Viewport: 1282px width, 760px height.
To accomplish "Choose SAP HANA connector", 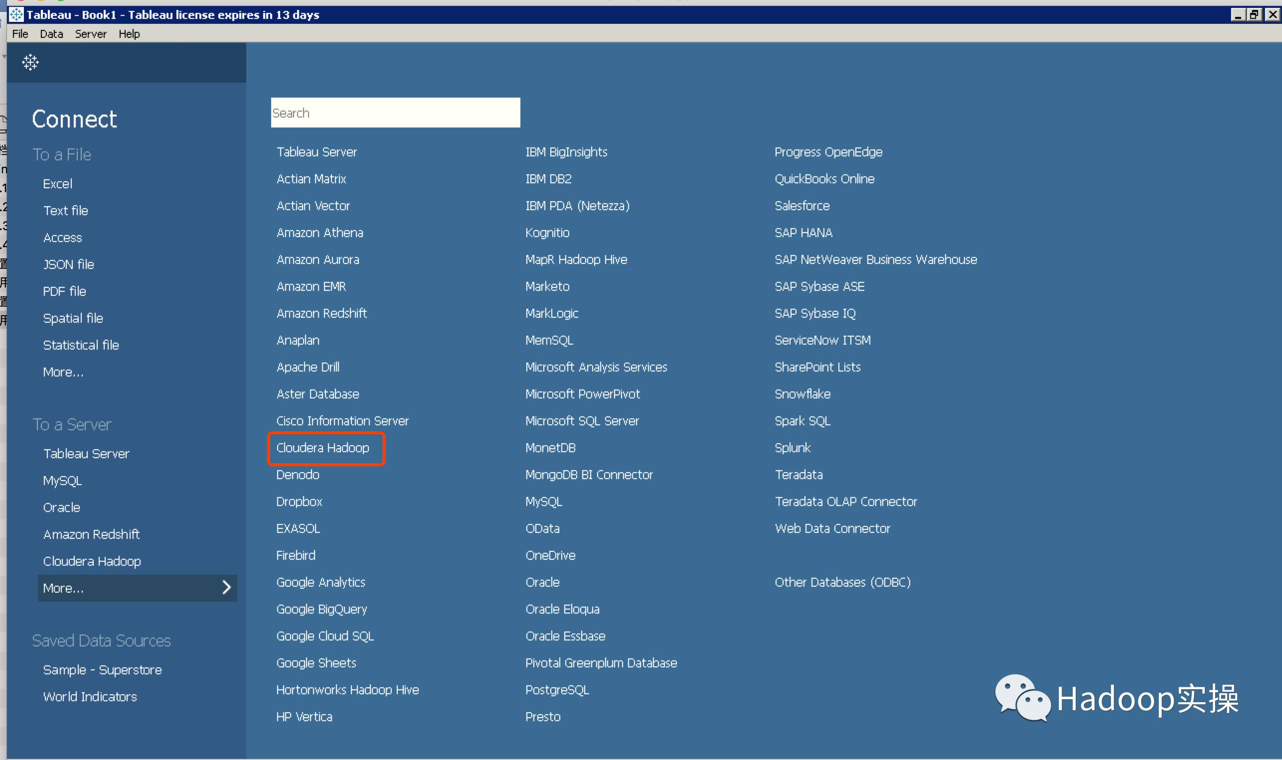I will tap(803, 233).
